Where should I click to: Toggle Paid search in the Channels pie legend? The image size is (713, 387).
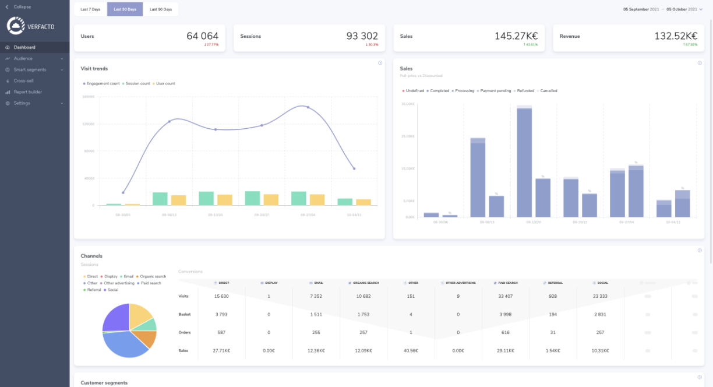pos(149,283)
